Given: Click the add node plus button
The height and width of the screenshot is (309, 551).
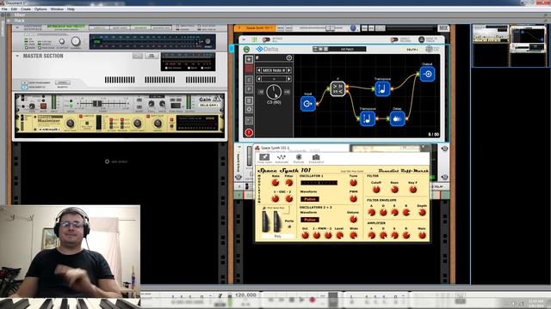Looking at the screenshot, I should [249, 59].
